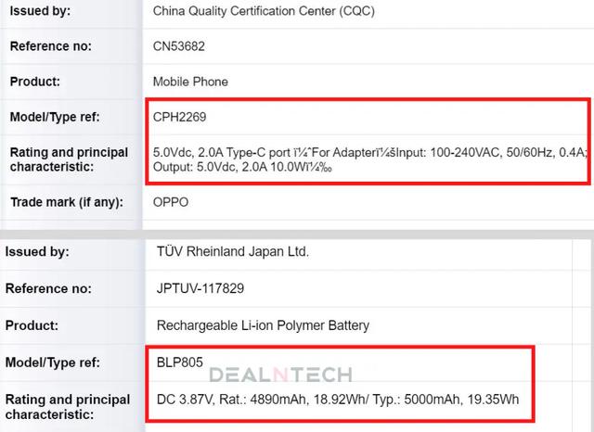Screen dimensions: 594x432
Task: Click the DEALNTECH watermark logo
Action: click(280, 375)
